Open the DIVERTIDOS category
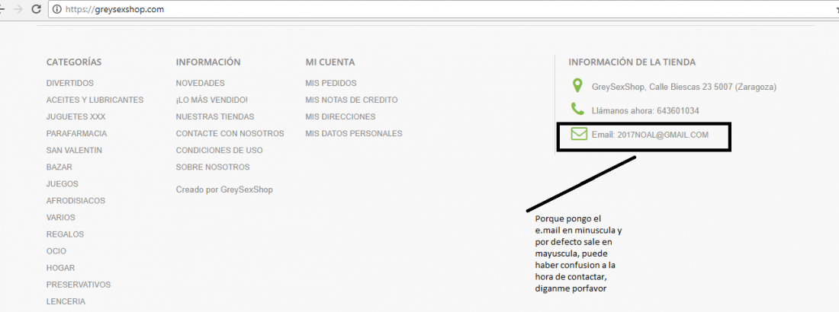This screenshot has height=312, width=839. coord(70,84)
